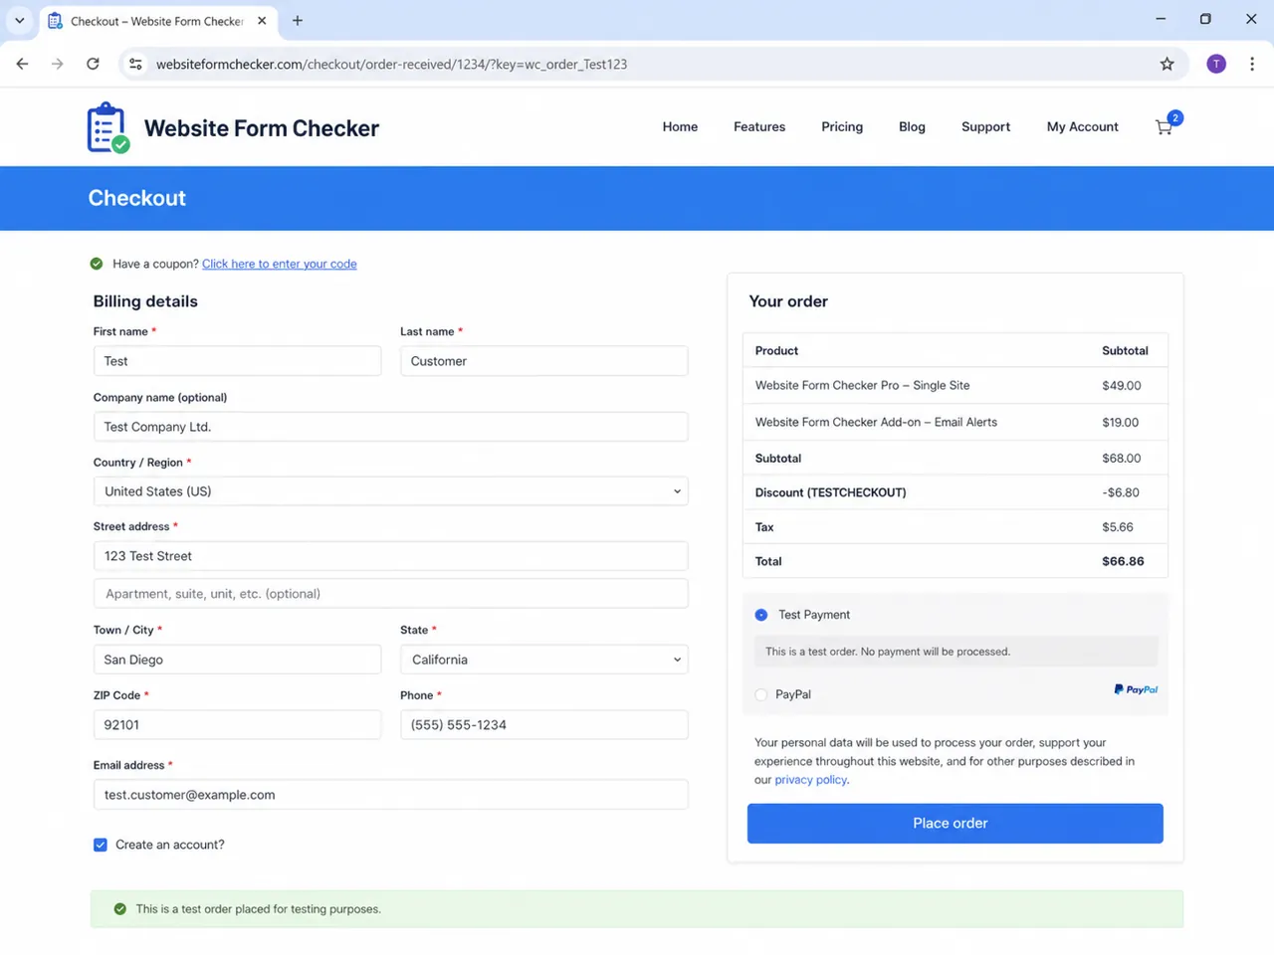
Task: Click the Place order button
Action: click(x=955, y=824)
